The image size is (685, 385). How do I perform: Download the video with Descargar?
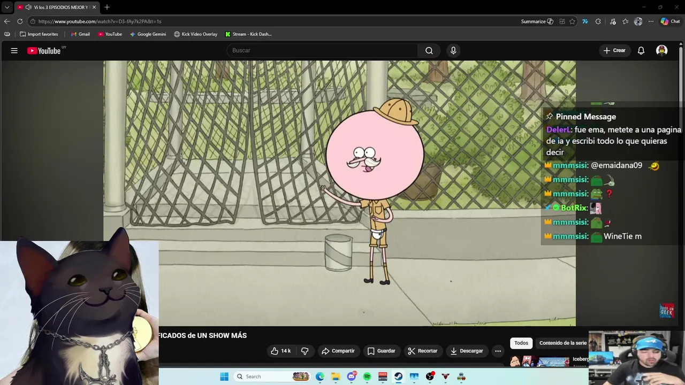(x=467, y=351)
